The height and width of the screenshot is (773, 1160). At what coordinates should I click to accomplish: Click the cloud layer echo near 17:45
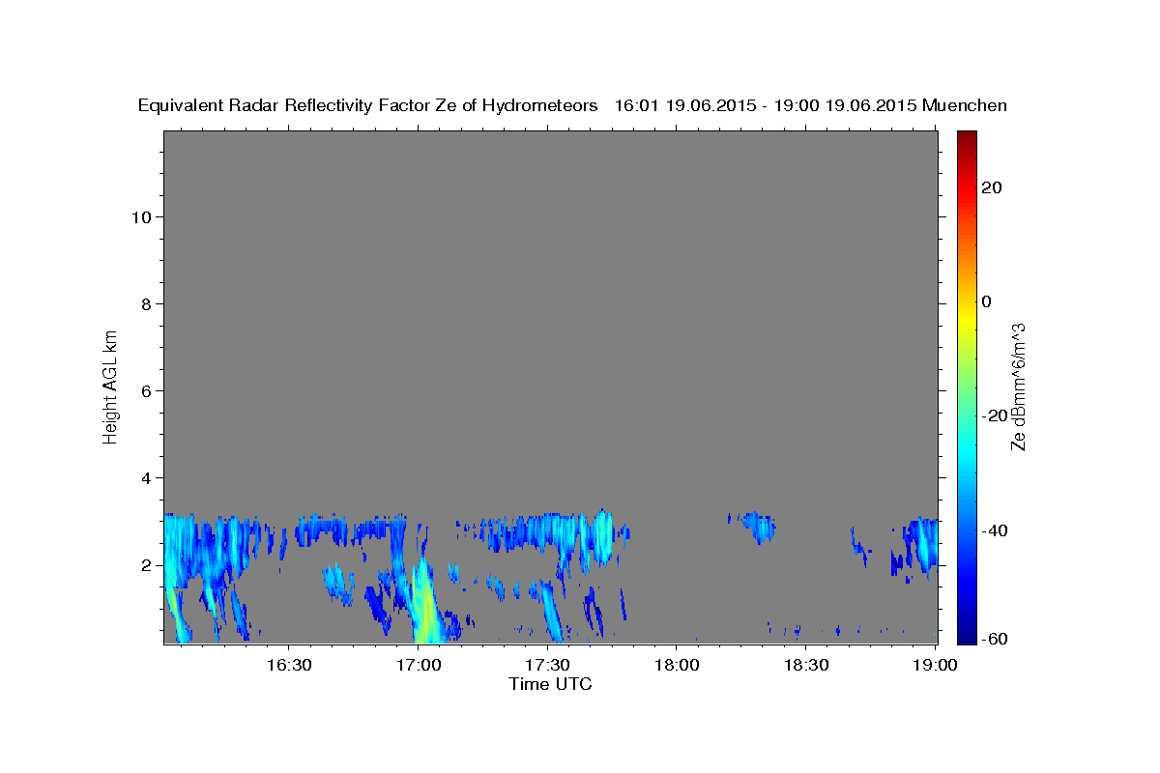click(x=601, y=536)
